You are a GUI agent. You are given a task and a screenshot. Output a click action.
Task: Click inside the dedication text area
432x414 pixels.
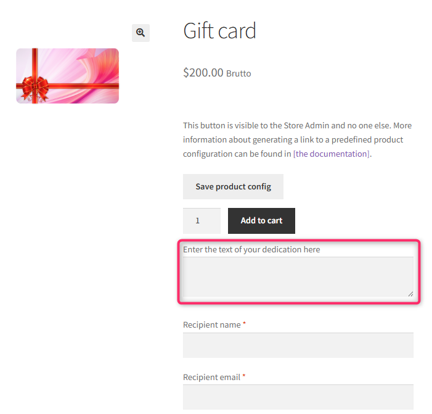click(298, 277)
